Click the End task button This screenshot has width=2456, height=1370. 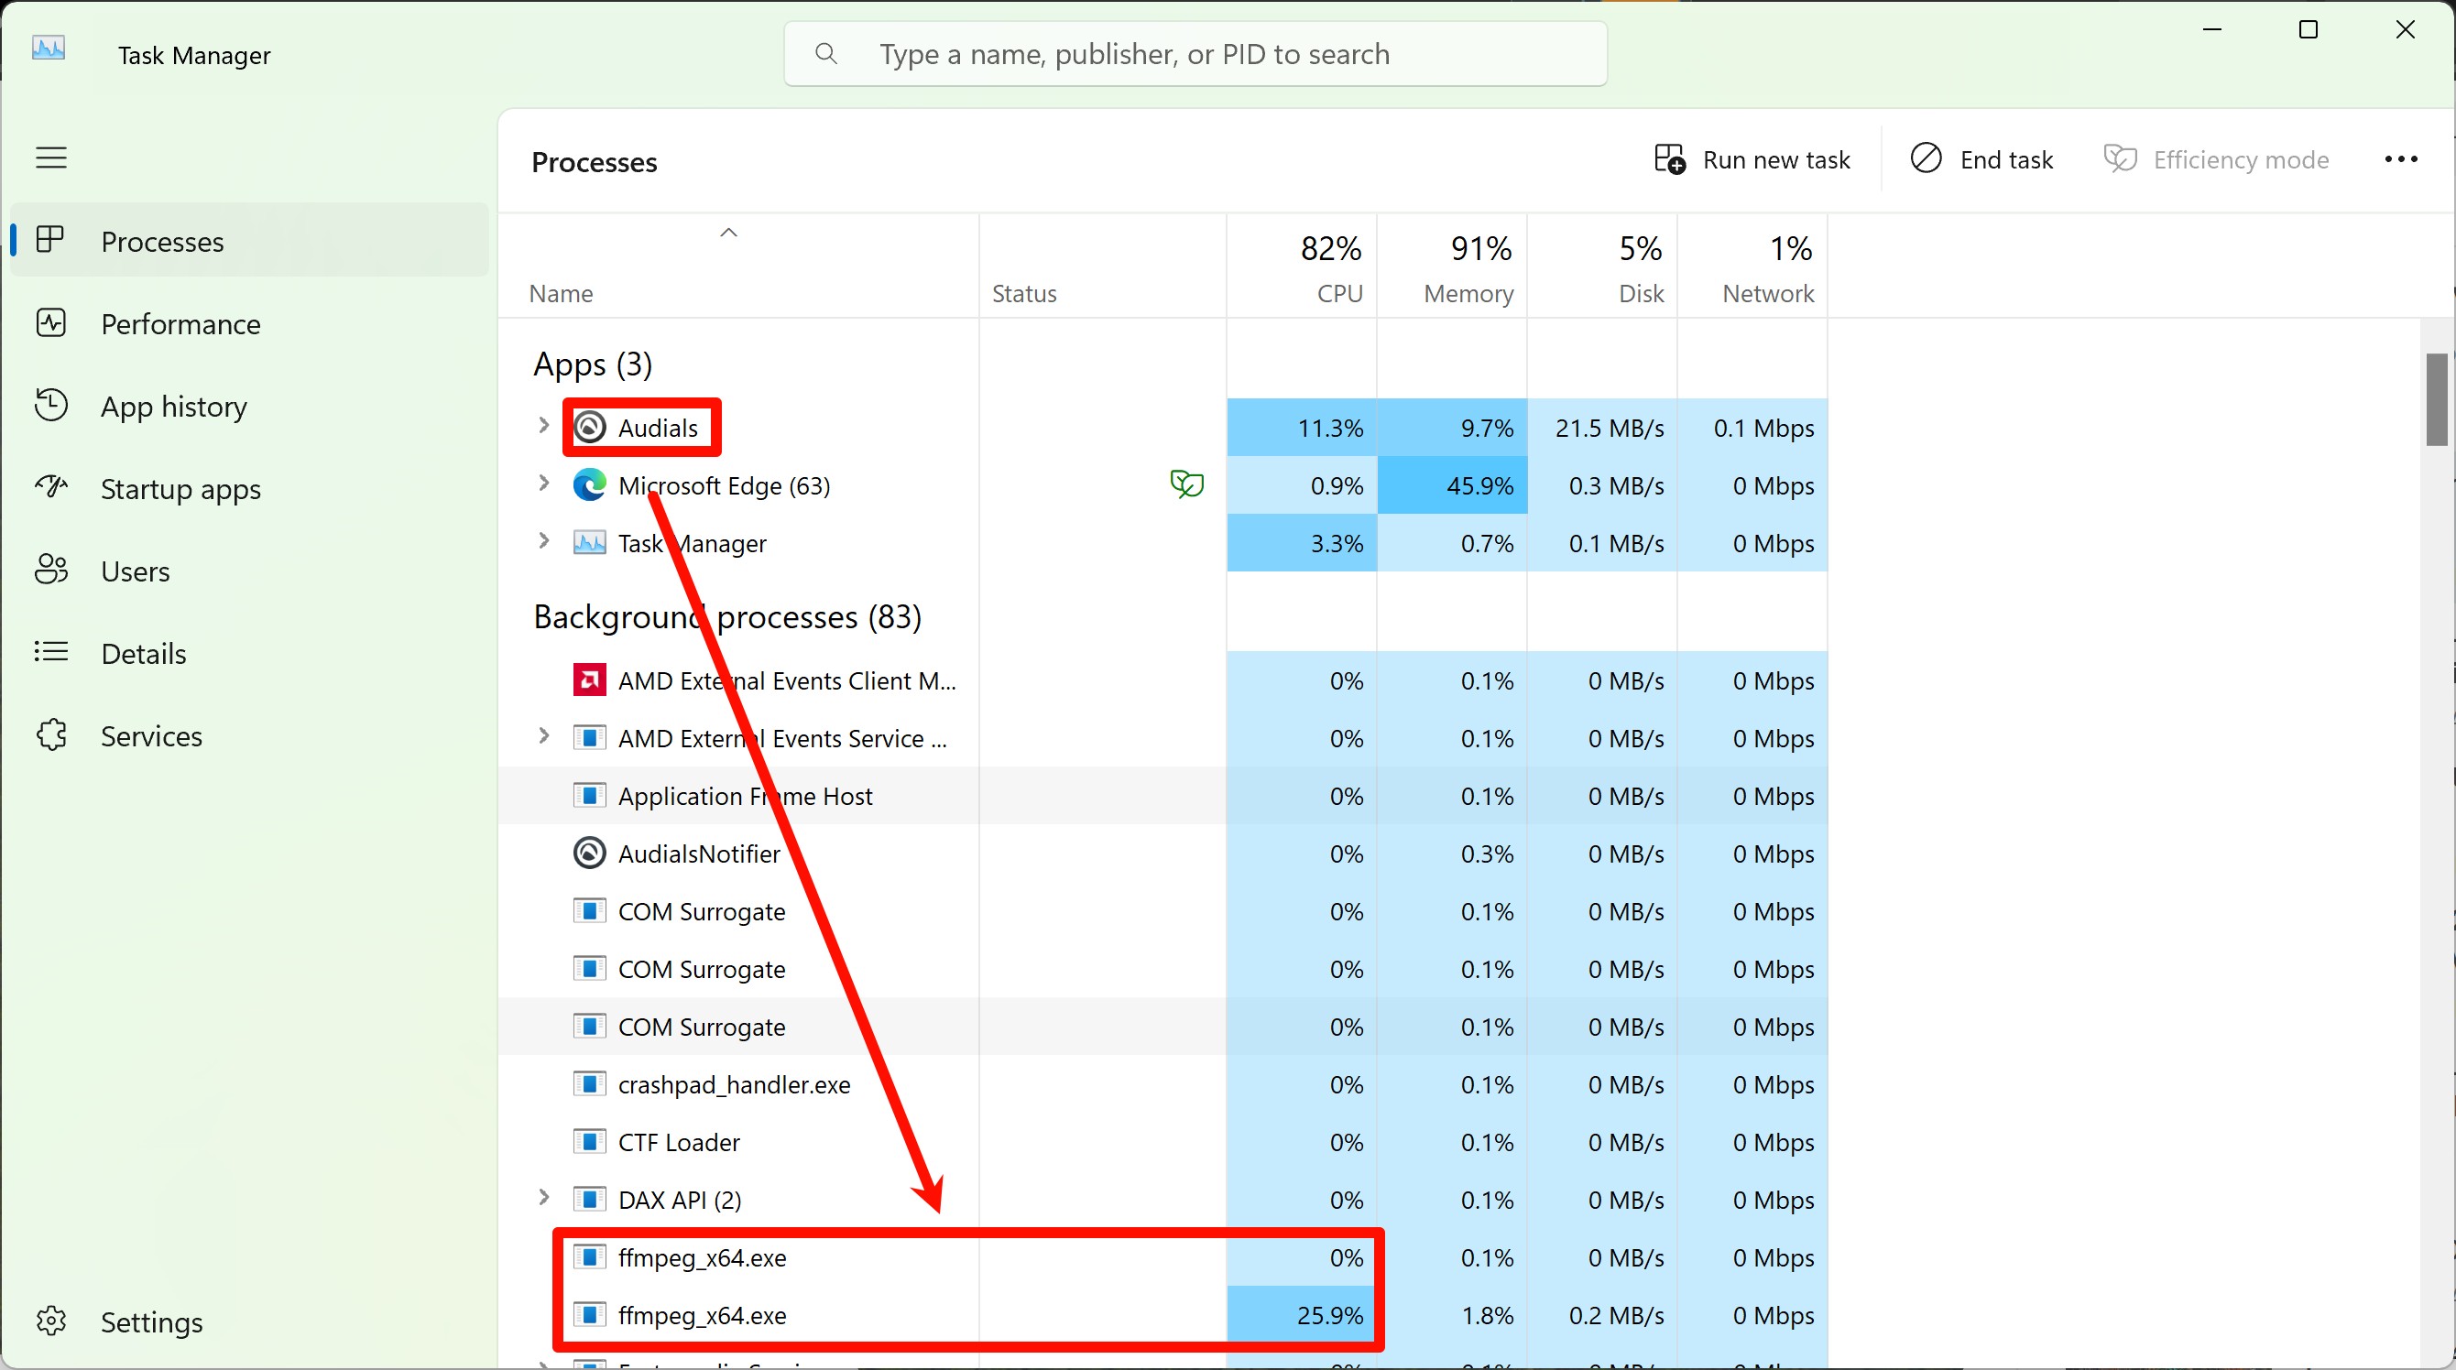click(x=1982, y=159)
